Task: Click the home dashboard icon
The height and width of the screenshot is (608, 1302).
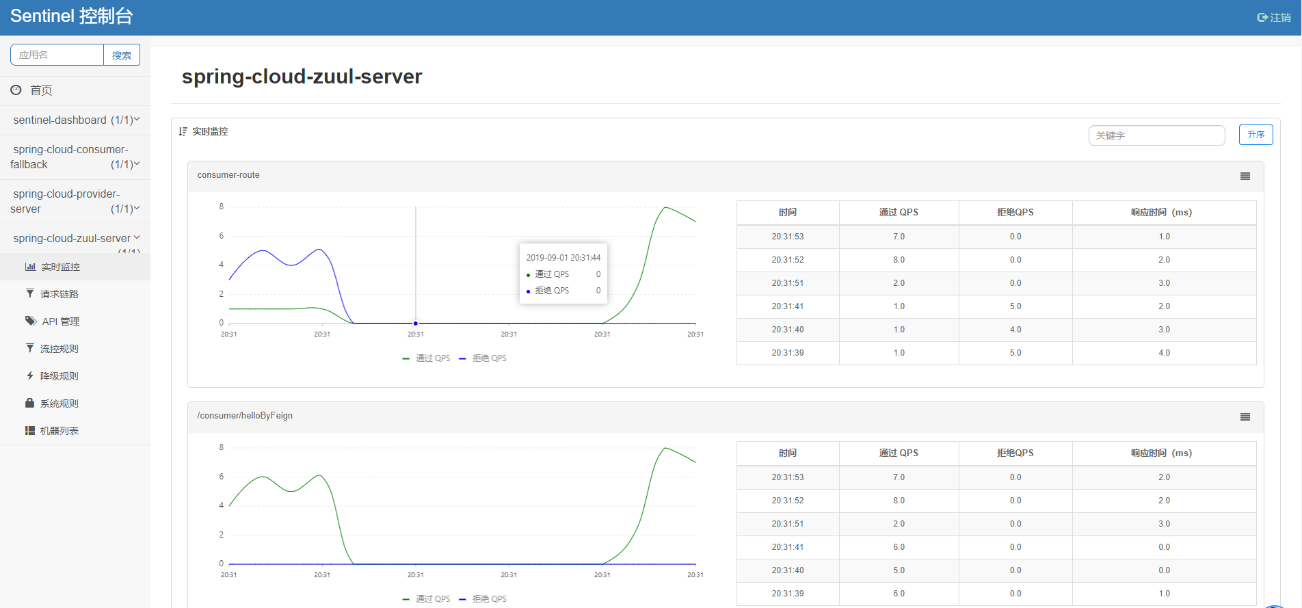Action: [x=16, y=90]
